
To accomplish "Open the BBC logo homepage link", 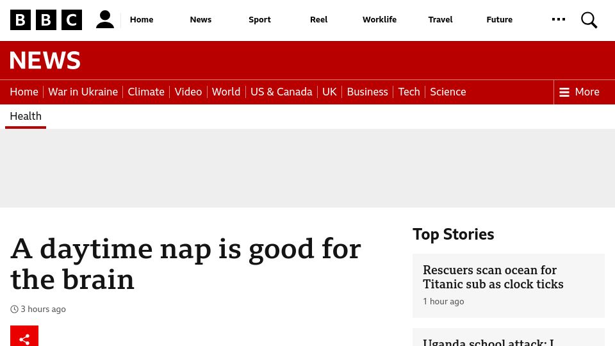I will (46, 20).
